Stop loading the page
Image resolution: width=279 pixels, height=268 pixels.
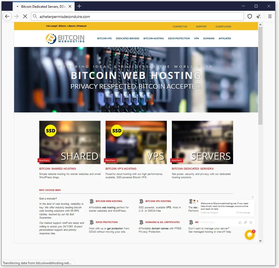[25, 17]
